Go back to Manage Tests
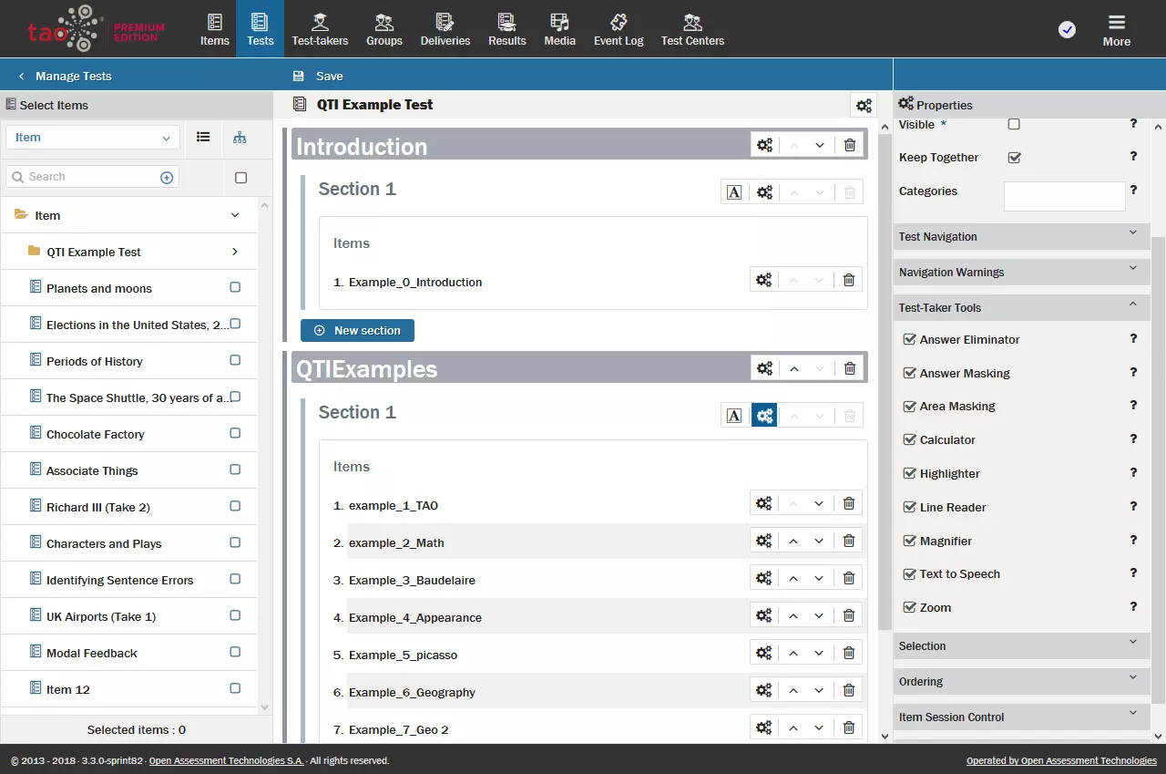1166x774 pixels. (x=65, y=76)
